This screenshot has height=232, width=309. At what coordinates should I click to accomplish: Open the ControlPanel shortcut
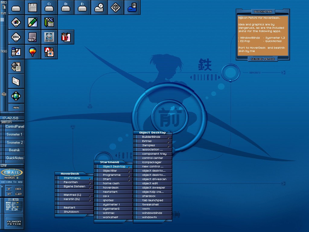click(15, 127)
